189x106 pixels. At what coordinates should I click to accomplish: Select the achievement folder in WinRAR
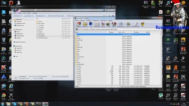point(80,64)
